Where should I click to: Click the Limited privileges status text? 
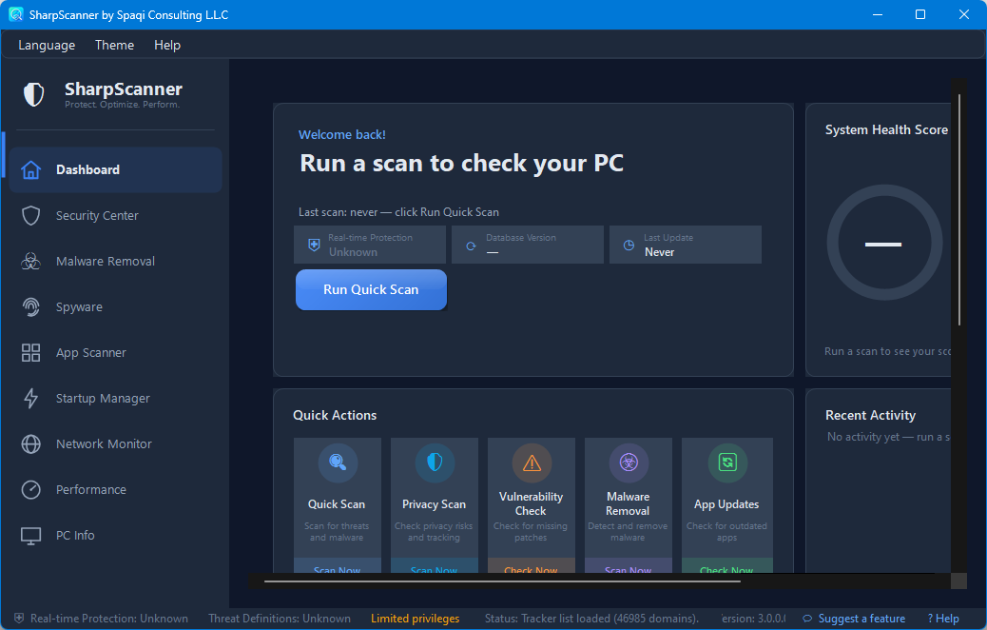(415, 619)
